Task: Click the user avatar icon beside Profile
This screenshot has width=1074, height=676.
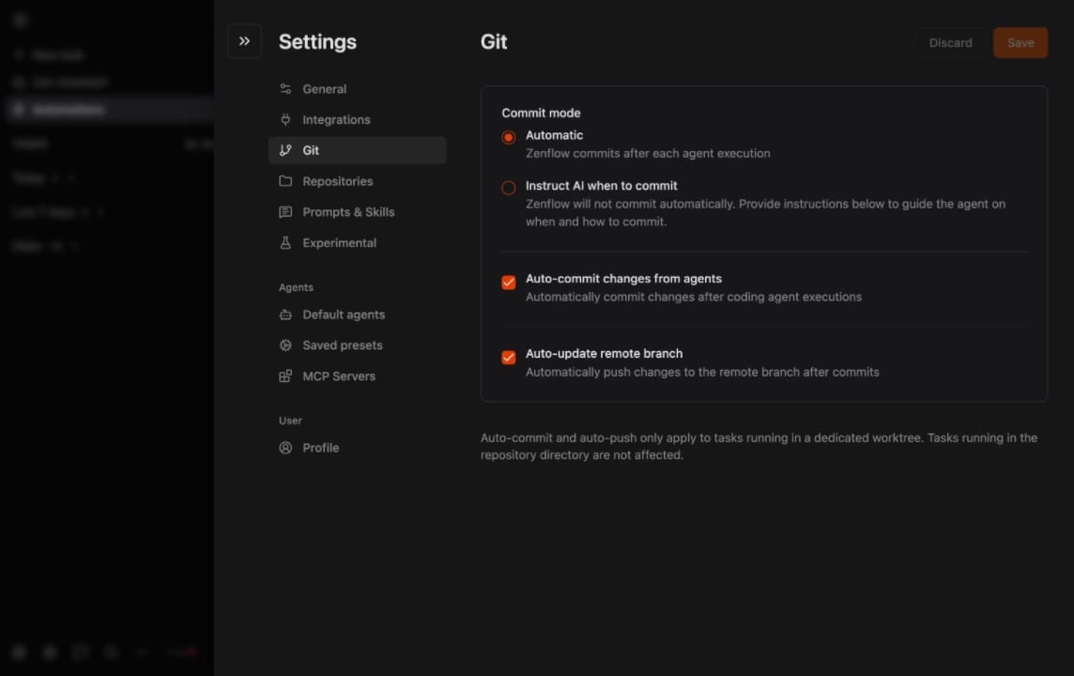Action: (x=285, y=447)
